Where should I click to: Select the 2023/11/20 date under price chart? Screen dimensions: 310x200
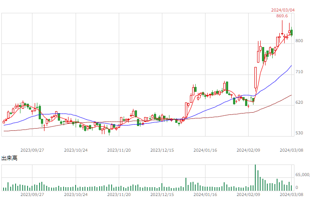tap(119, 150)
